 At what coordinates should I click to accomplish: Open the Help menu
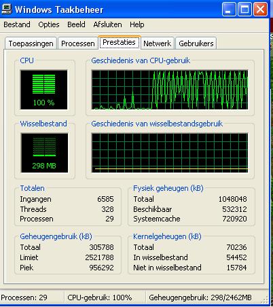pyautogui.click(x=137, y=24)
